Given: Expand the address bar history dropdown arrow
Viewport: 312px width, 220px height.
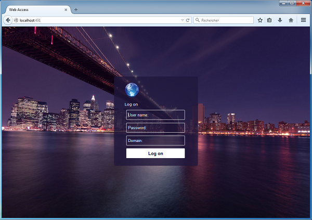Looking at the screenshot, I should tap(182, 20).
